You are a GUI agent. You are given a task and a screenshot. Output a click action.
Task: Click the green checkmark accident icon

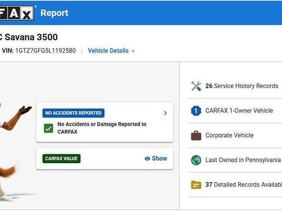49,129
